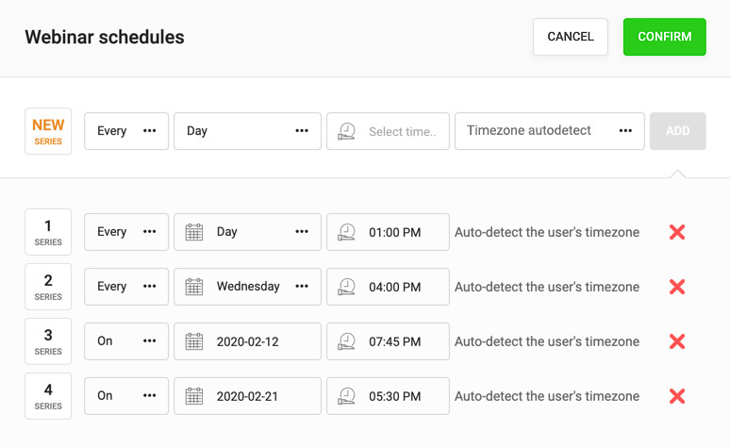
Task: Expand the new series Day dropdown
Action: tap(247, 131)
